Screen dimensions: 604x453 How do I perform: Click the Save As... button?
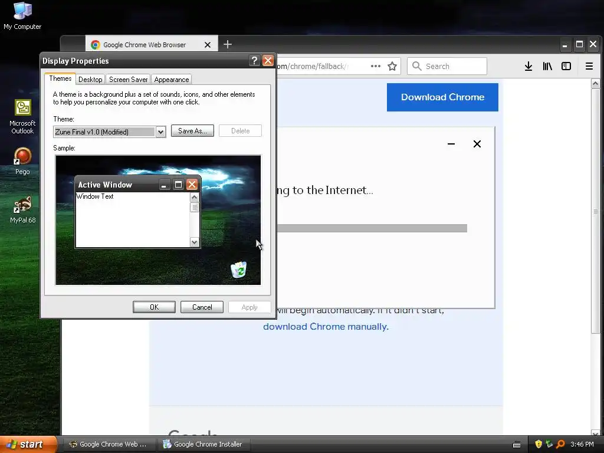[192, 131]
